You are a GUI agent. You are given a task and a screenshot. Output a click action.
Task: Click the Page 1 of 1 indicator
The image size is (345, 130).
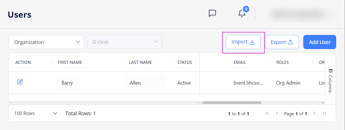click(296, 114)
